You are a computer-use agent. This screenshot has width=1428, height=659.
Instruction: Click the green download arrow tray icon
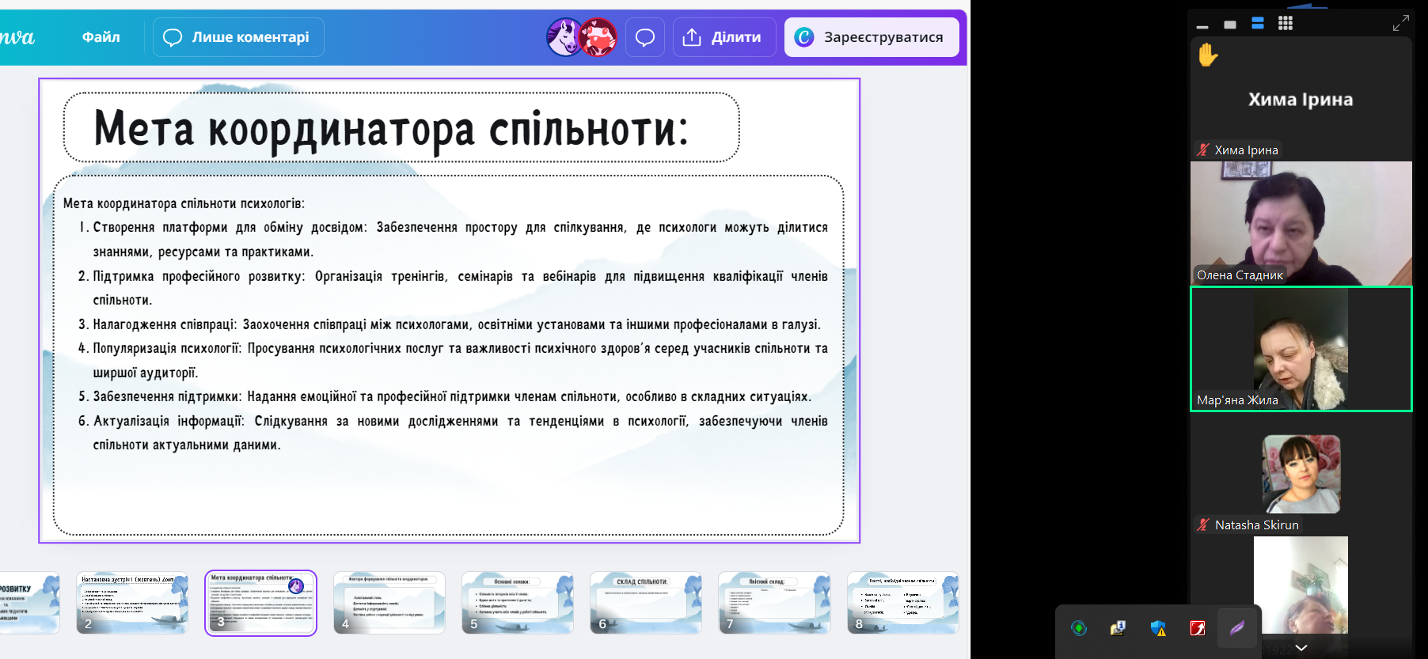click(x=1079, y=628)
